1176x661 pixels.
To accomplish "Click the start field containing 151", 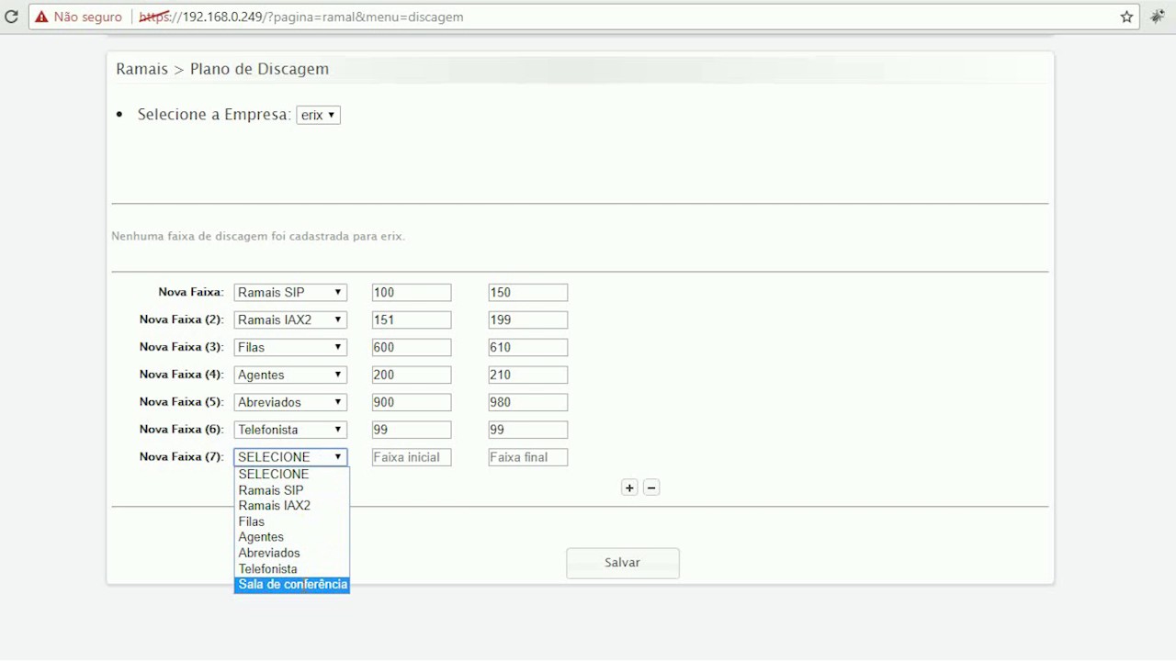I will tap(412, 319).
